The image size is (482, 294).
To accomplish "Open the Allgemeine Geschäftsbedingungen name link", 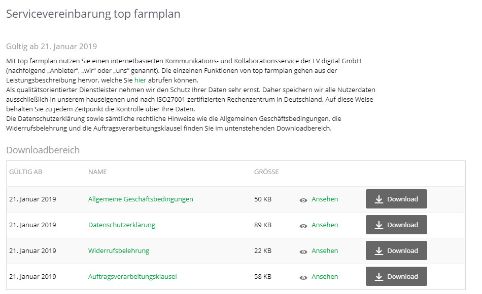I will [x=141, y=199].
